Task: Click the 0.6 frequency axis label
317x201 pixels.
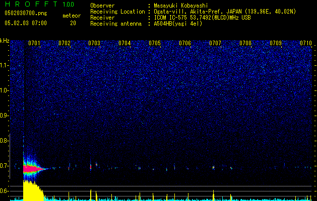Action: [x=4, y=191]
